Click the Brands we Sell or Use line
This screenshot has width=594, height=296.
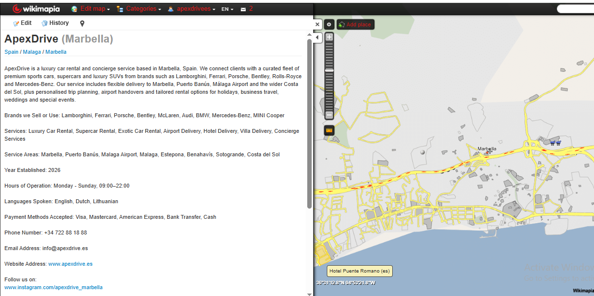click(x=145, y=115)
